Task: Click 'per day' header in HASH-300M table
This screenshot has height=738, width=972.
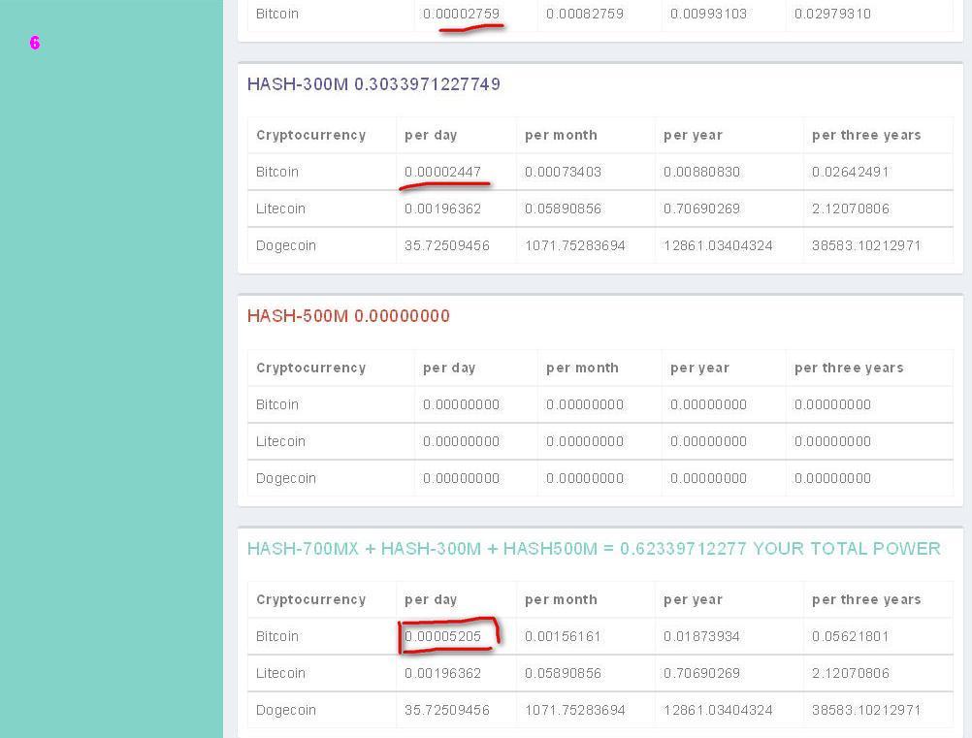Action: click(431, 135)
